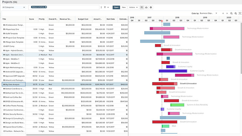Click the Open button
This screenshot has height=136, width=242.
click(x=116, y=7)
